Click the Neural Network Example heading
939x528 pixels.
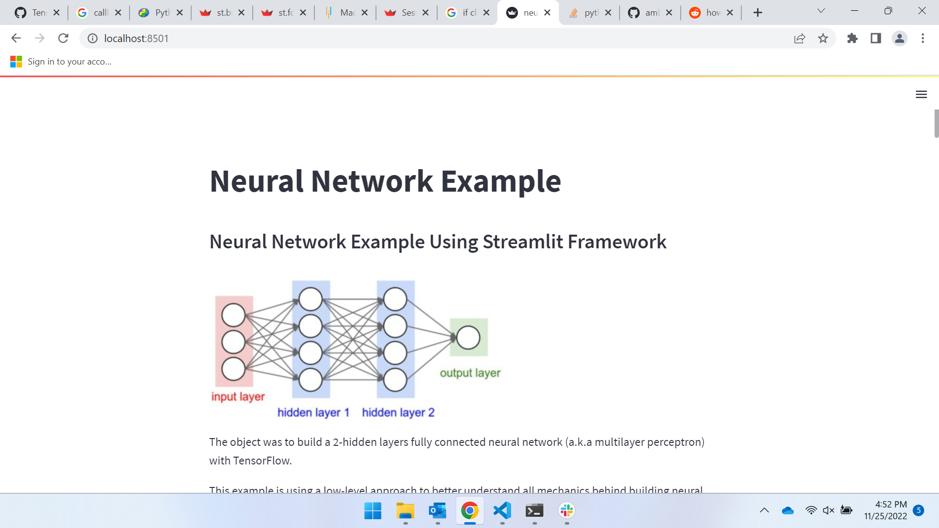click(385, 181)
